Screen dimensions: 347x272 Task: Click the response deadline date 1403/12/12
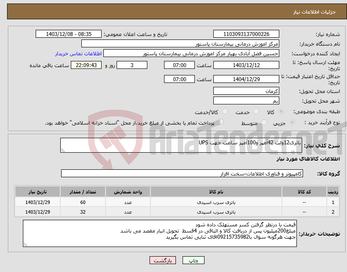click(x=246, y=65)
